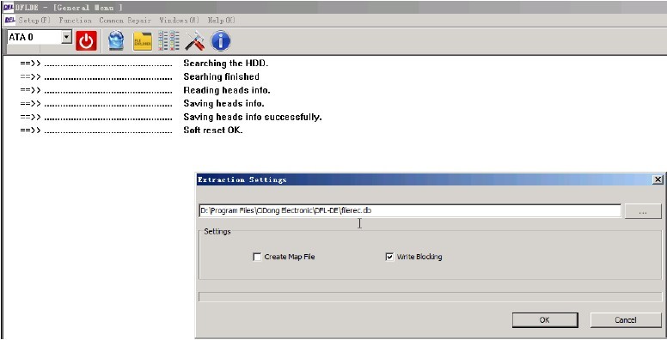667x340 pixels.
Task: Open the Function menu
Action: (76, 20)
